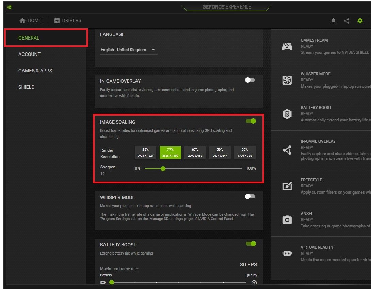Click the Ansel camera icon
This screenshot has width=371, height=292.
(x=287, y=220)
